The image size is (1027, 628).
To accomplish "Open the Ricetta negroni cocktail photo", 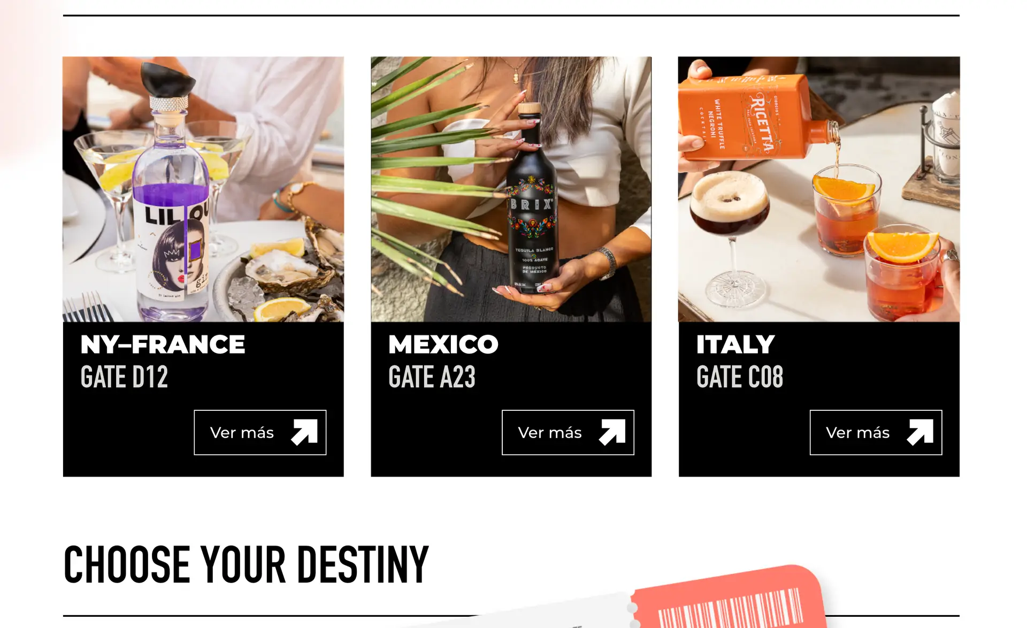I will pyautogui.click(x=819, y=189).
